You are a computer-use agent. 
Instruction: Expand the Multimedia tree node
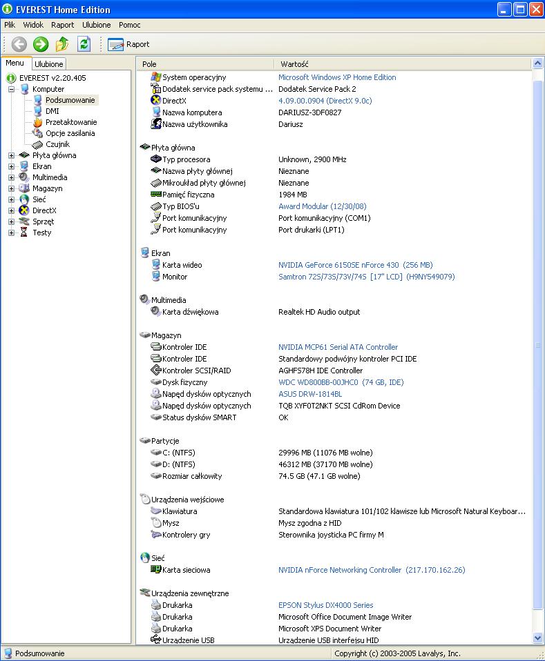(x=12, y=177)
